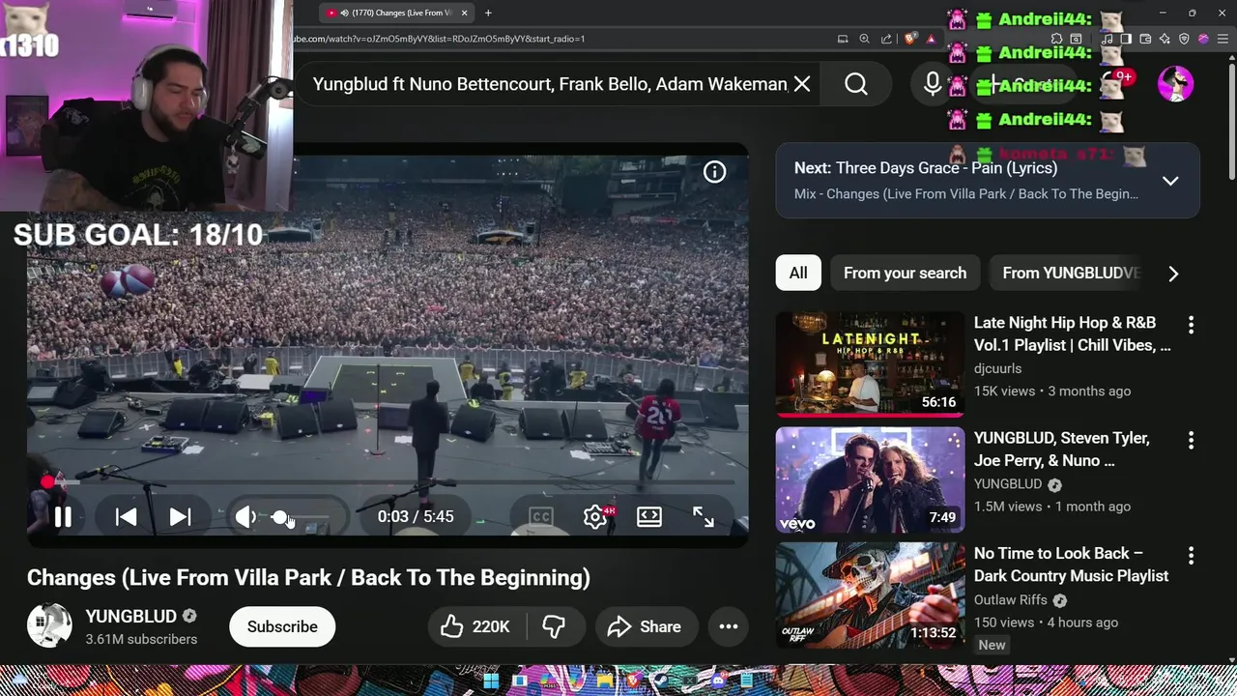Open the Brave Wallet icon
This screenshot has height=696, width=1237.
click(x=1145, y=39)
